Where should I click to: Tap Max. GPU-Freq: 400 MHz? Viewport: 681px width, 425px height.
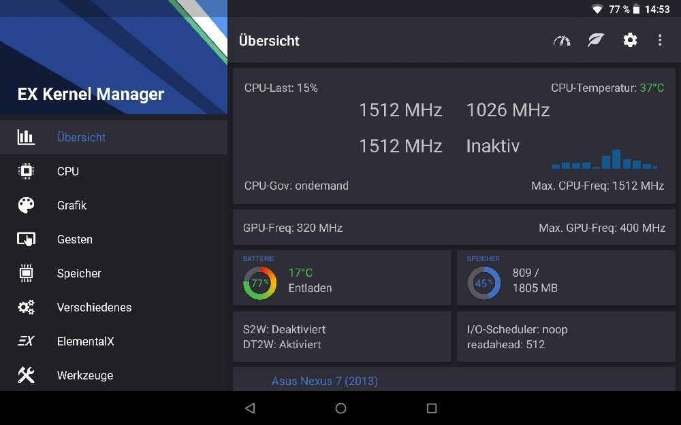click(x=602, y=228)
